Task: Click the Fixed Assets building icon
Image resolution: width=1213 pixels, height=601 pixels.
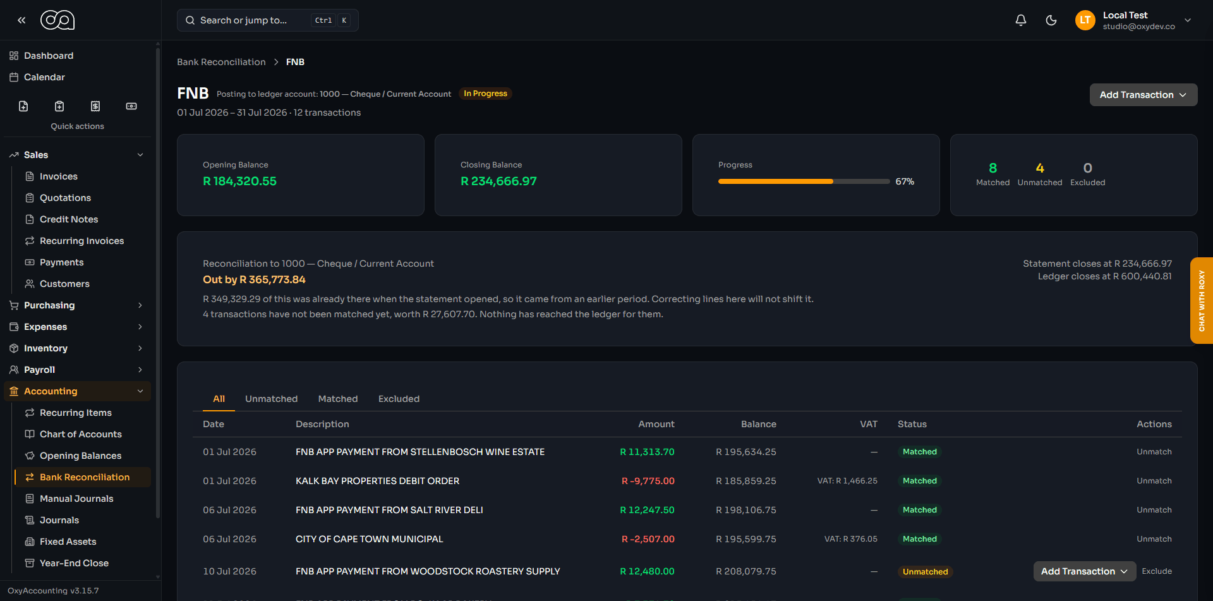Action: click(30, 542)
